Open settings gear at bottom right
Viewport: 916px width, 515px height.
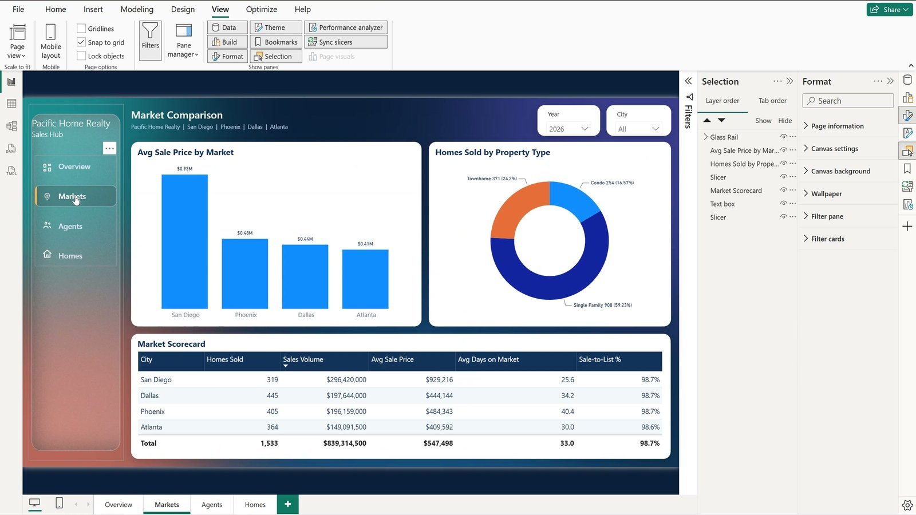[x=907, y=505]
